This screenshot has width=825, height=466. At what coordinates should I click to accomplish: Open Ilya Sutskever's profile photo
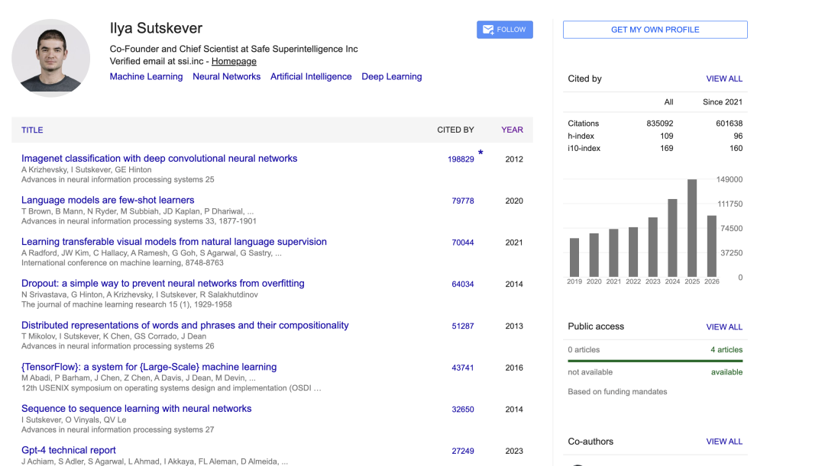pyautogui.click(x=51, y=58)
